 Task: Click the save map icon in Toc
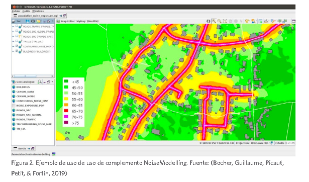click(28, 21)
